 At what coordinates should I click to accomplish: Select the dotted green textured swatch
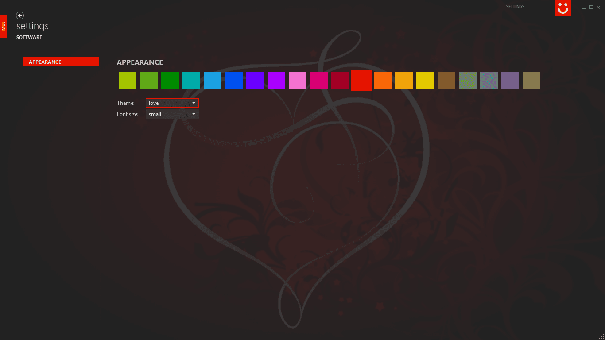tap(468, 80)
